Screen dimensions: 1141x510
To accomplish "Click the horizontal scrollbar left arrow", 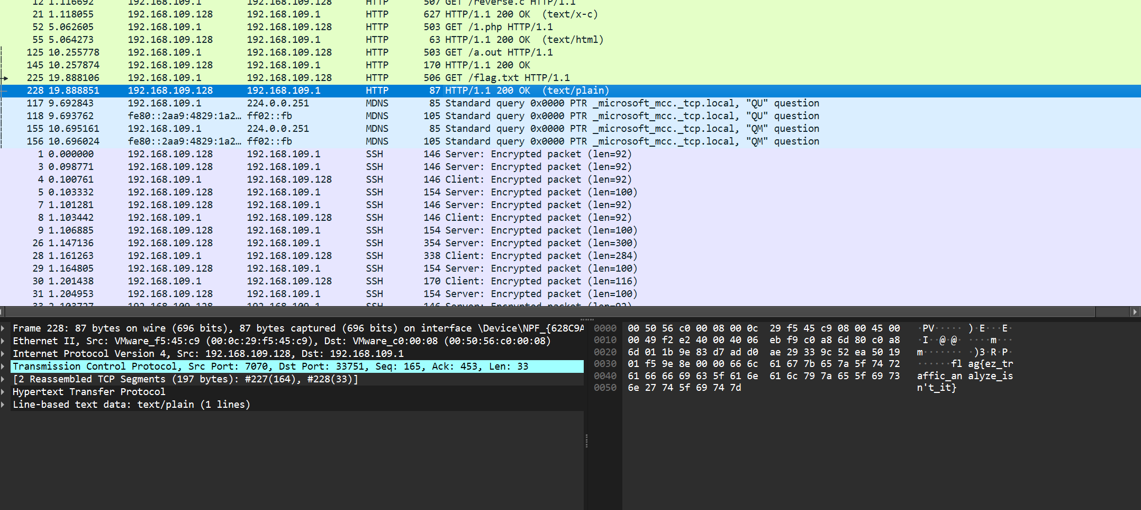I will coord(2,312).
